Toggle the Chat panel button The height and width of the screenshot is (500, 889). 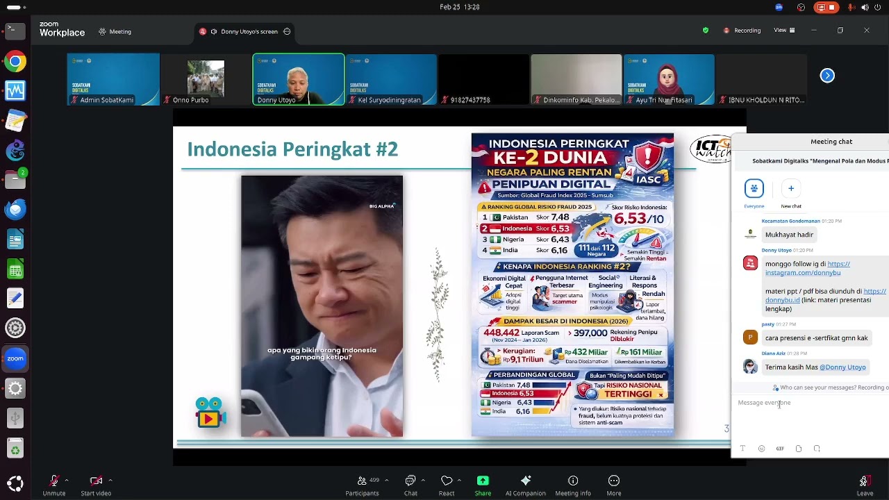click(x=410, y=484)
